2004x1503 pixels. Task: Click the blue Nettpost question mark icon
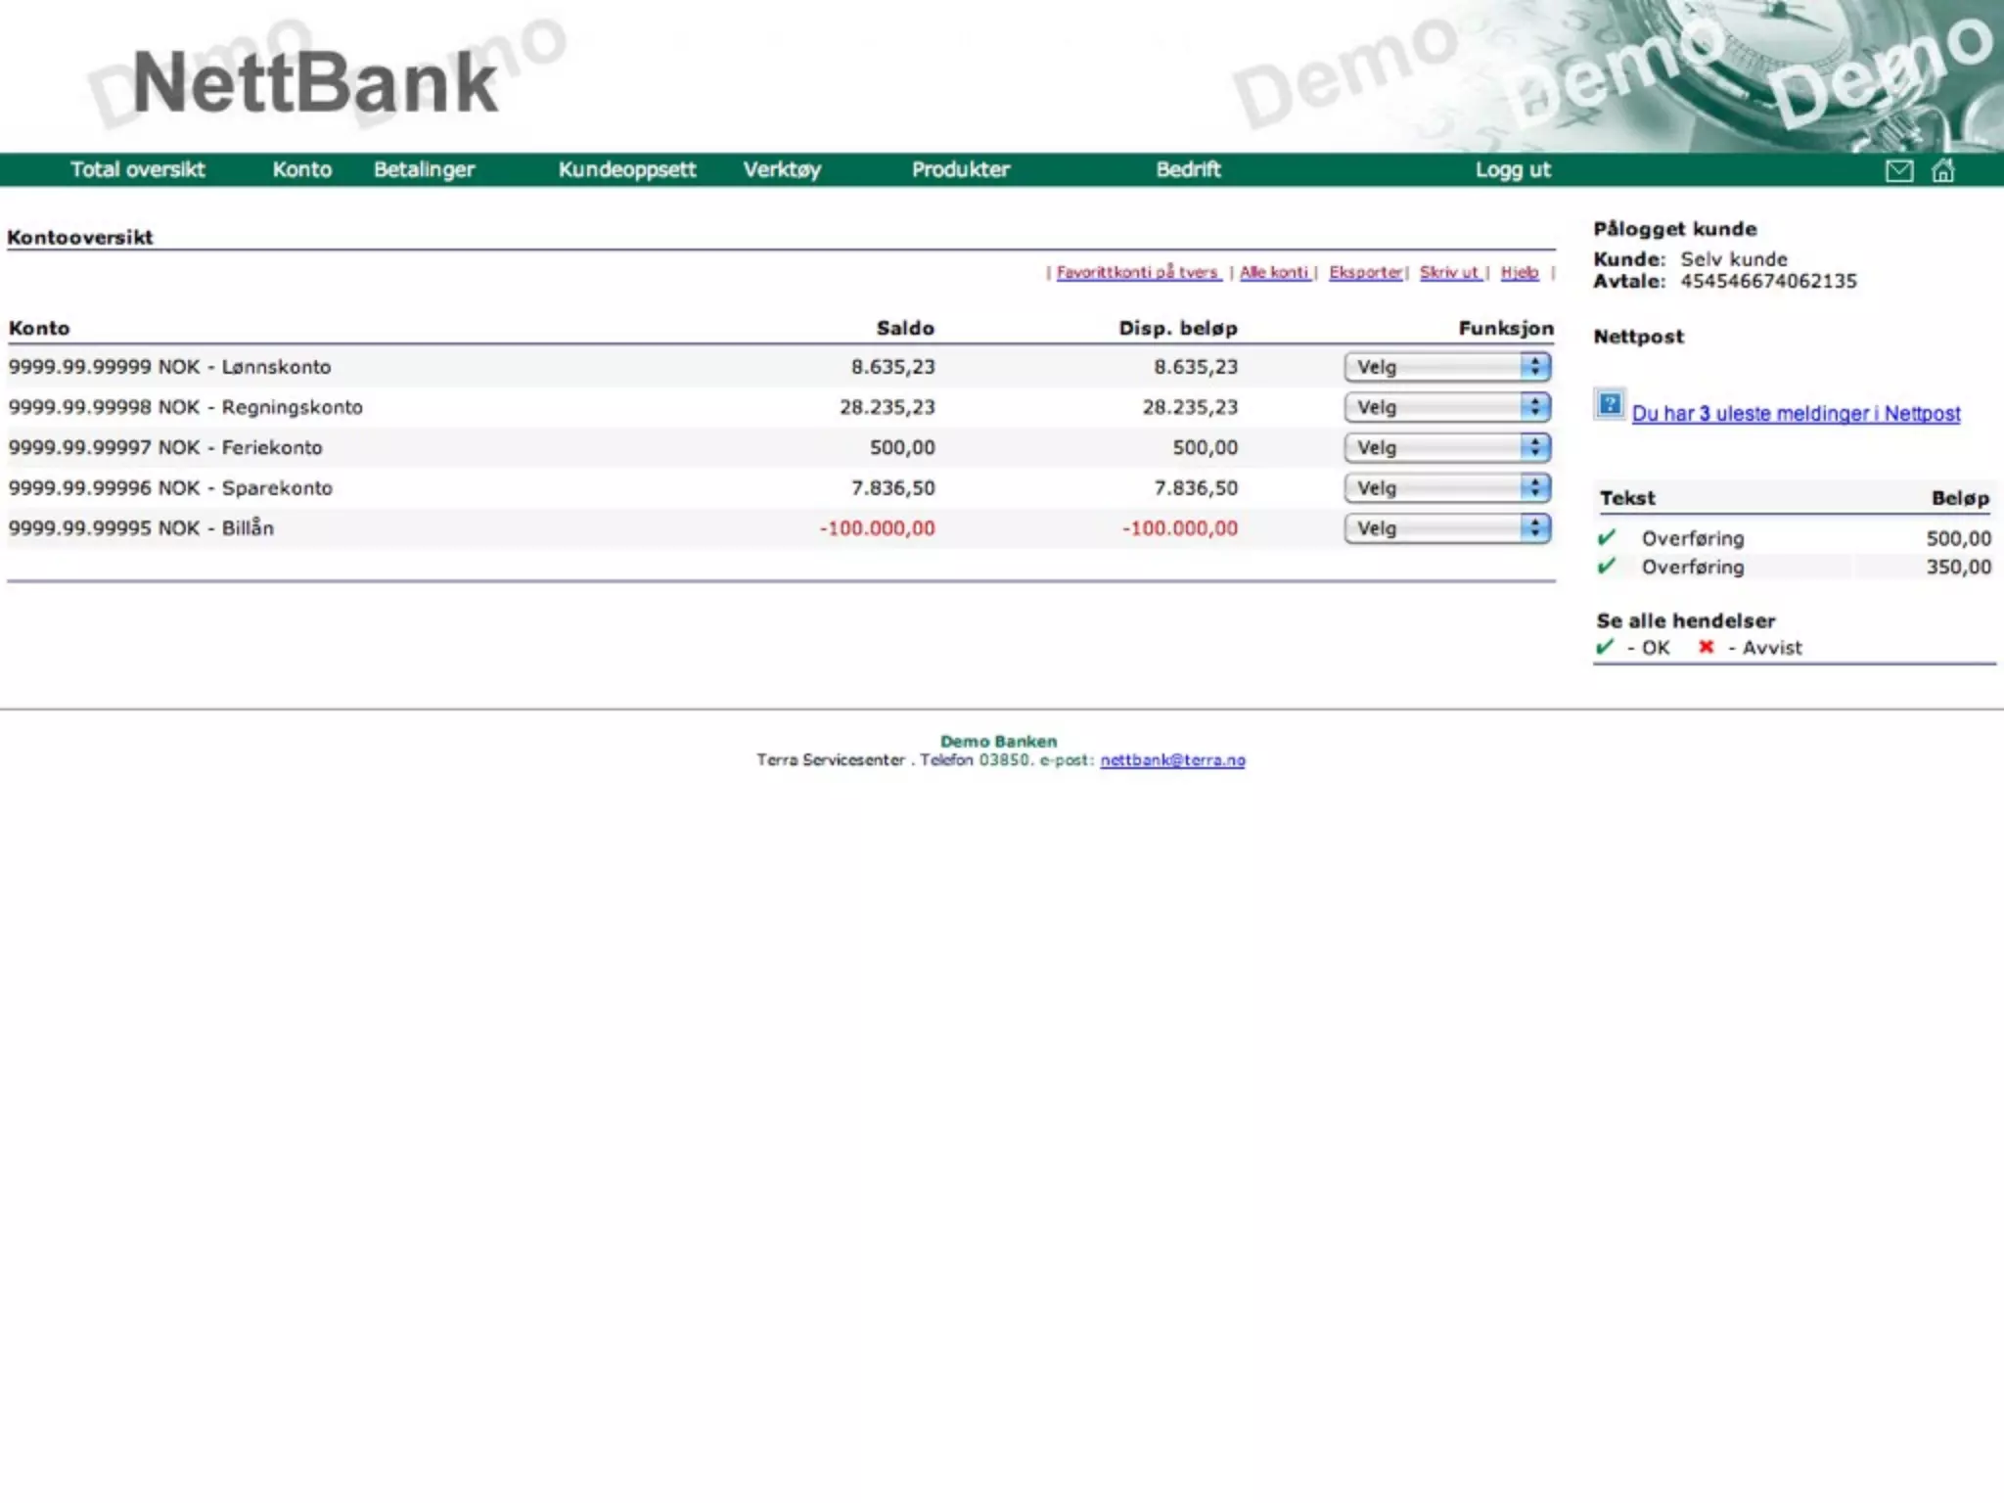pos(1610,404)
